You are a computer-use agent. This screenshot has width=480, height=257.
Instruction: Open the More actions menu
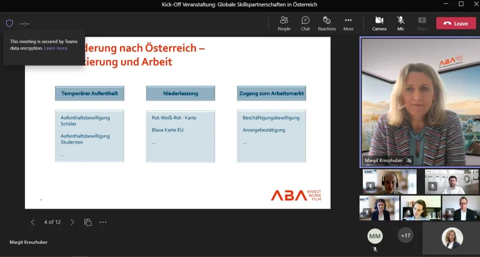(x=348, y=23)
